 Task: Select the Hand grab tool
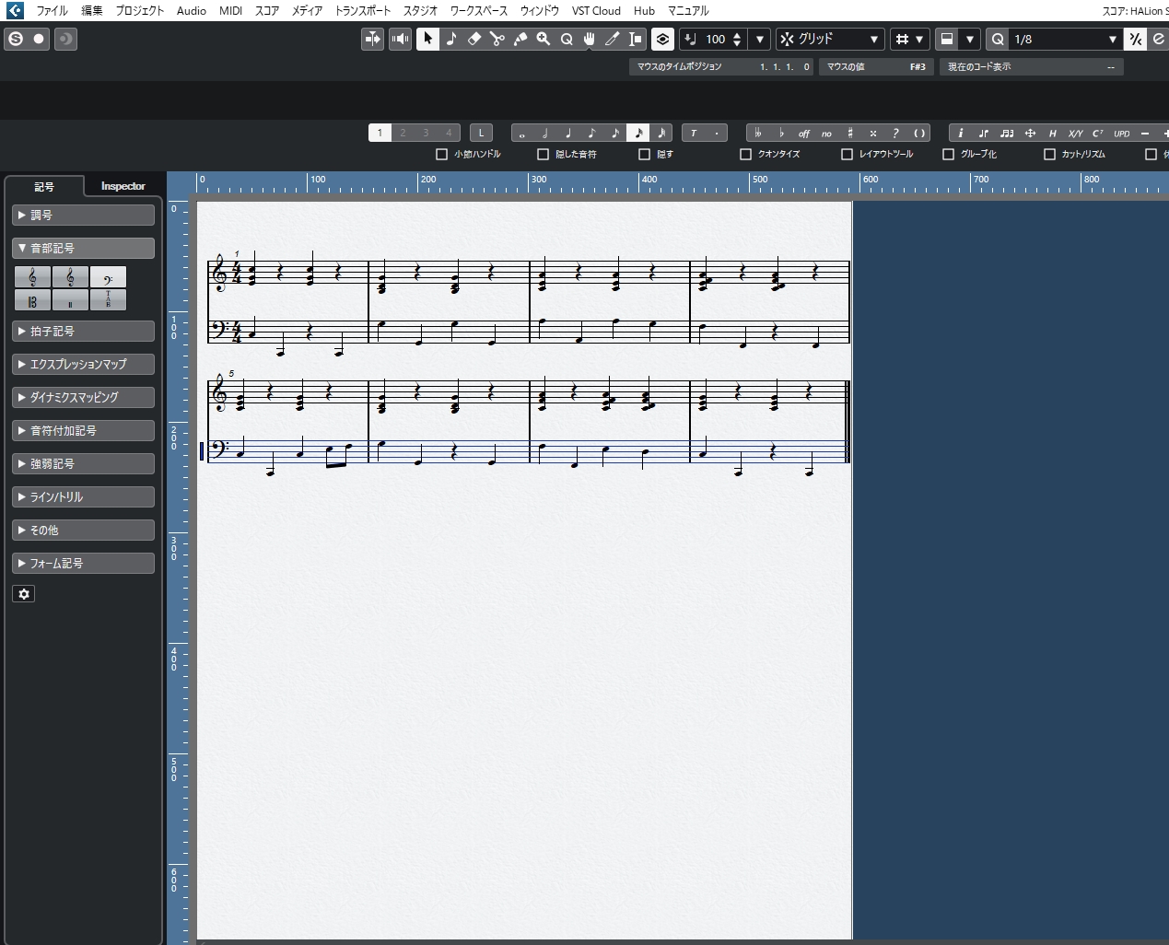point(590,39)
